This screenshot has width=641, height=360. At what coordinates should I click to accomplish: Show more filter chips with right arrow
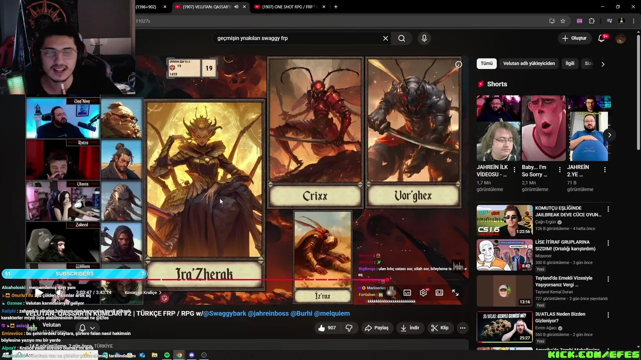603,64
